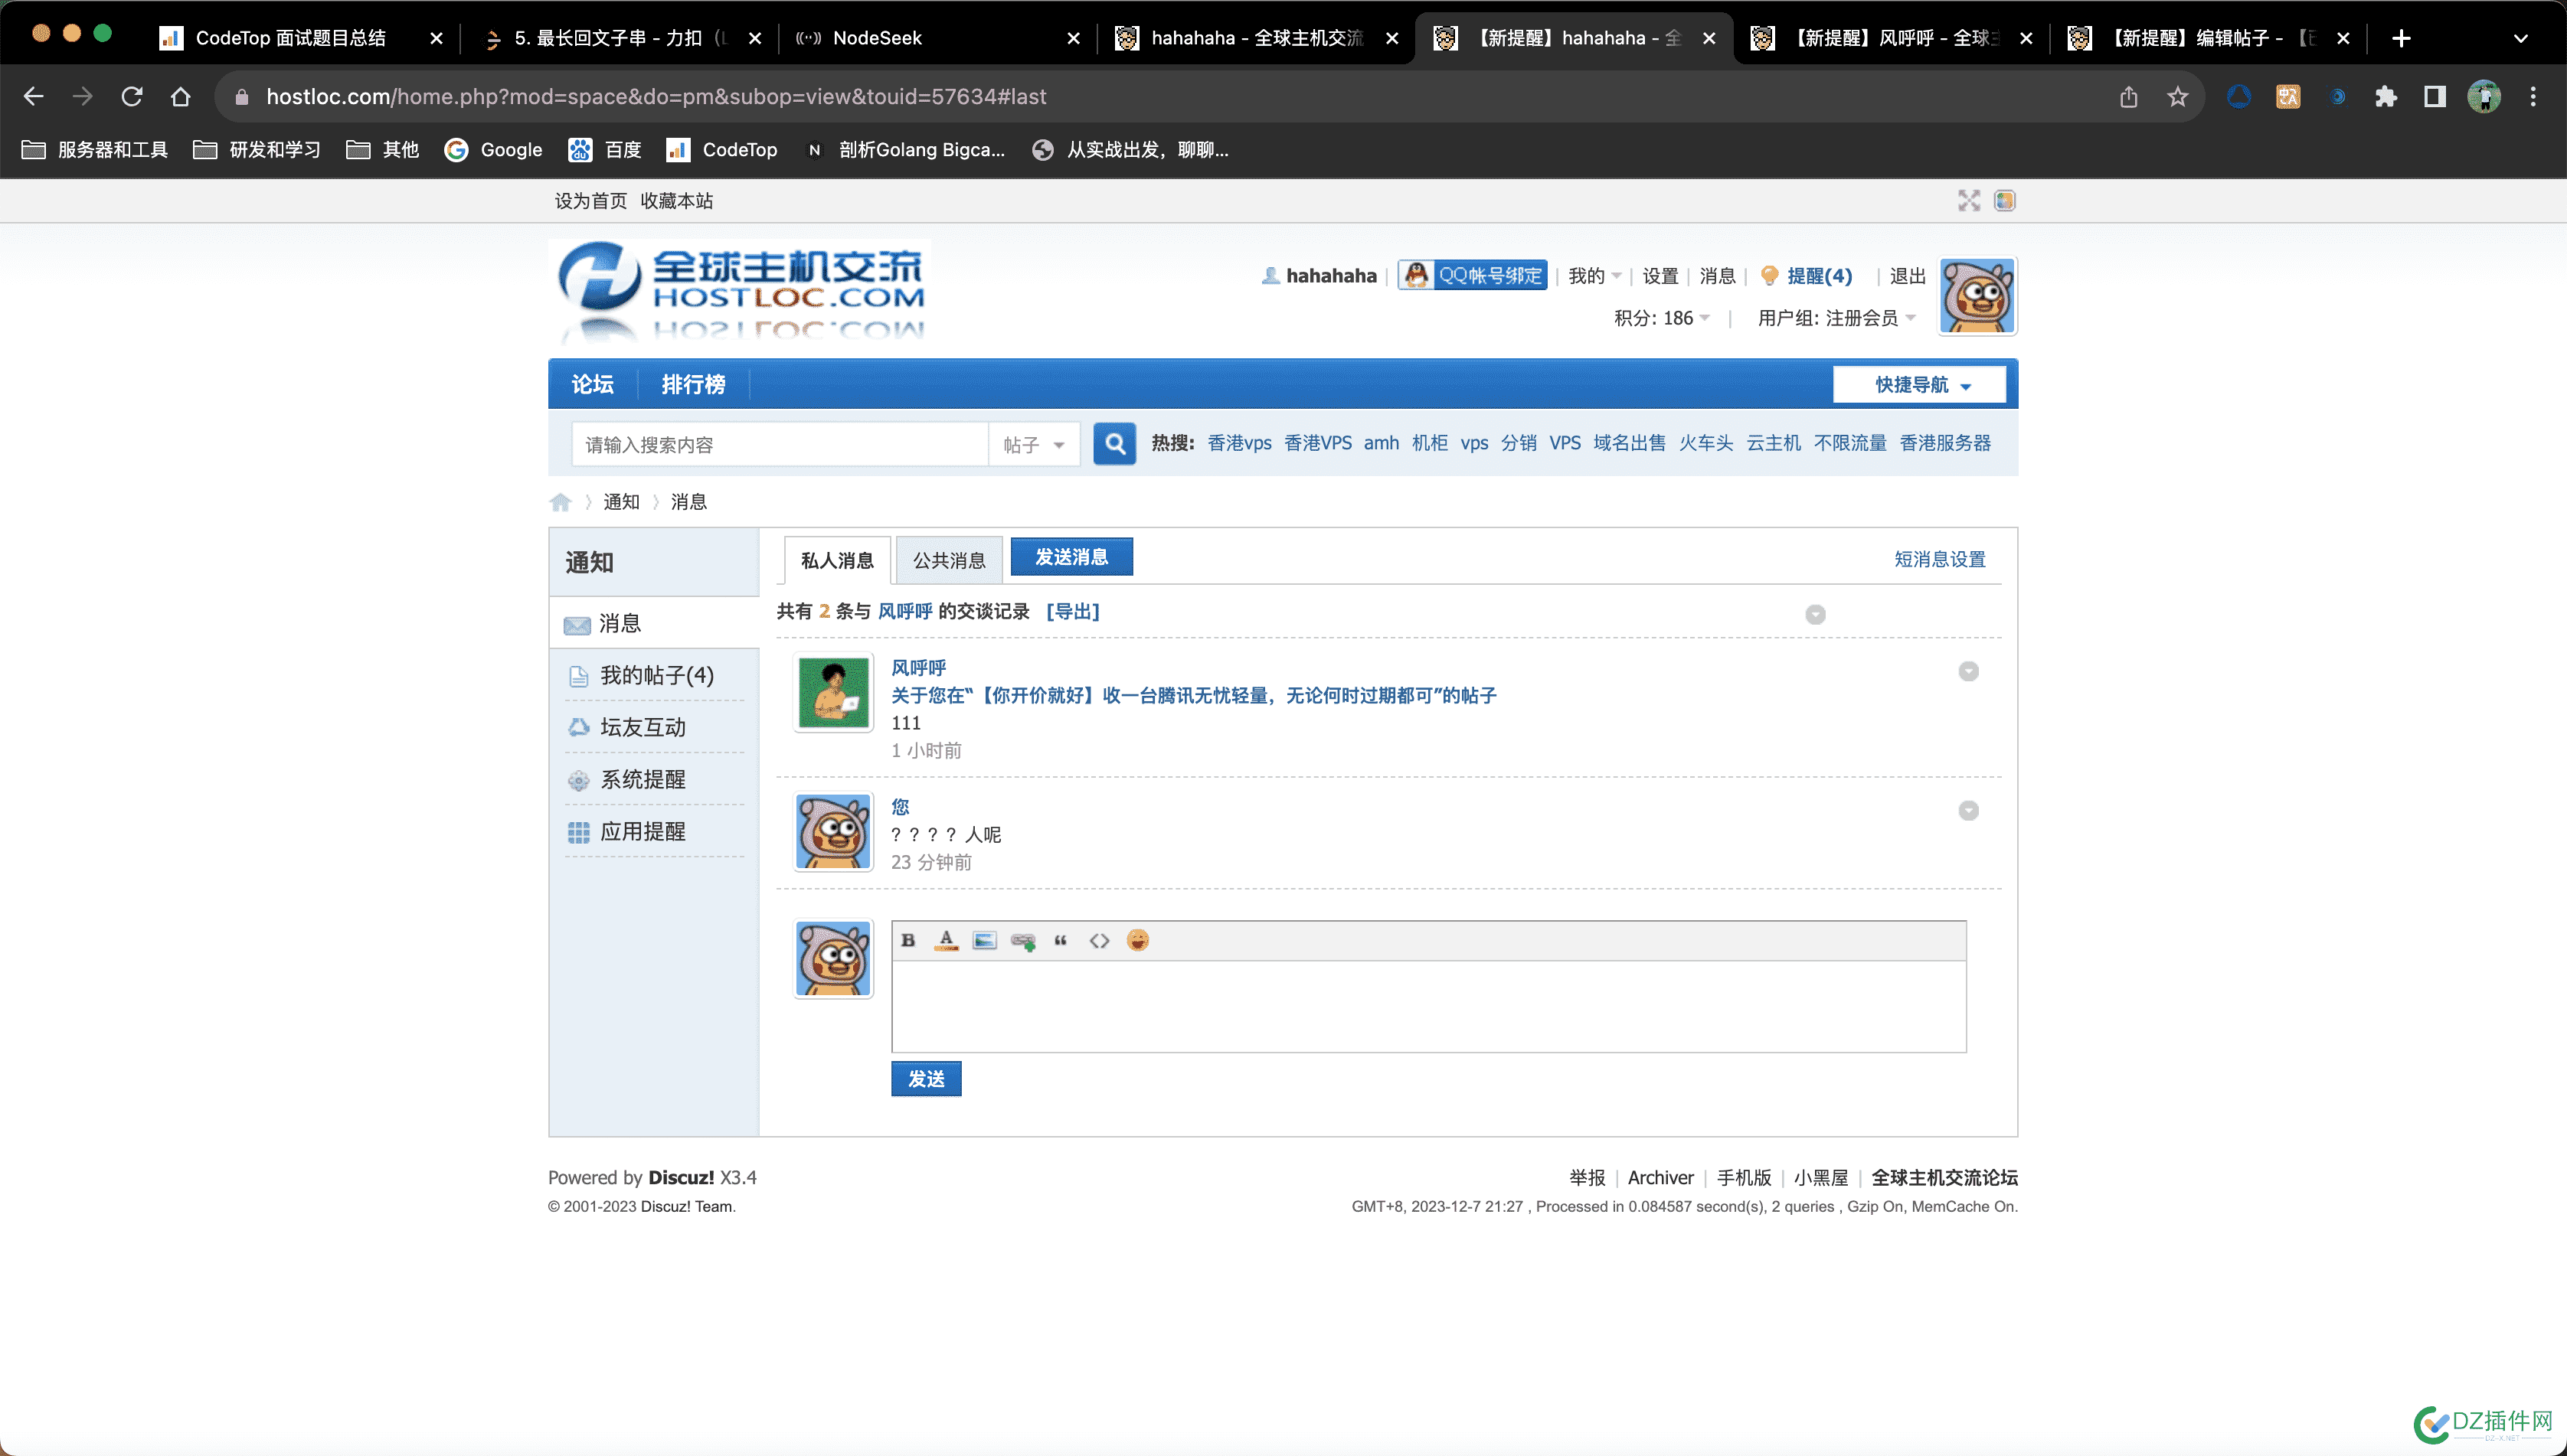Viewport: 2567px width, 1456px height.
Task: Open options arrow on 风呼呼's message
Action: (1968, 671)
